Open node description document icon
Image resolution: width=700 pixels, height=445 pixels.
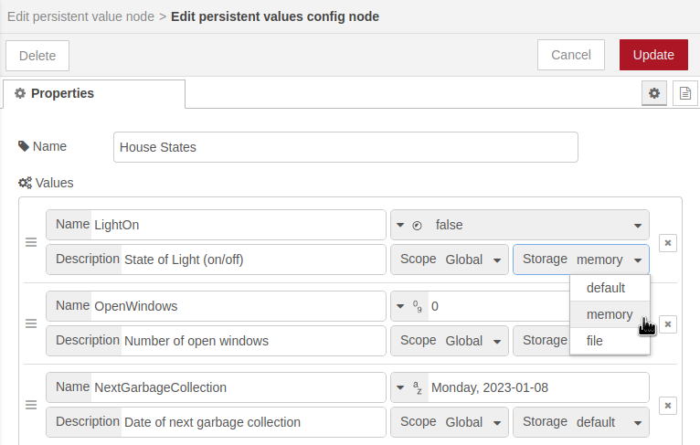pos(684,93)
